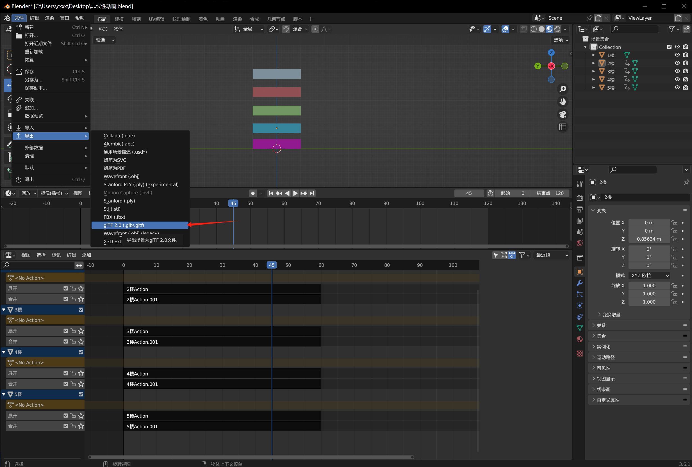Click the 位置 Z 0.85634 m field
Image resolution: width=692 pixels, height=467 pixels.
648,239
